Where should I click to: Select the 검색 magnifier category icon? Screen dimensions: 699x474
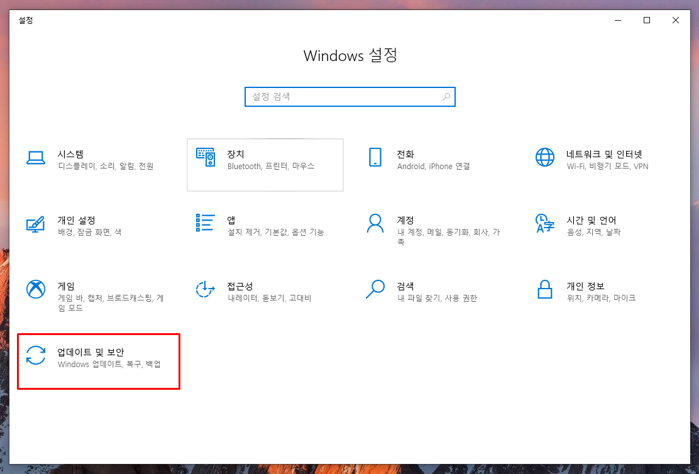point(375,289)
